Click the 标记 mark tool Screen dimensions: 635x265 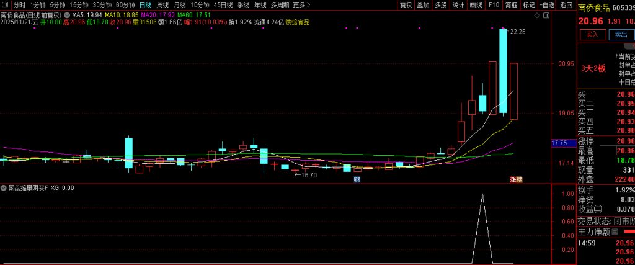coord(529,5)
